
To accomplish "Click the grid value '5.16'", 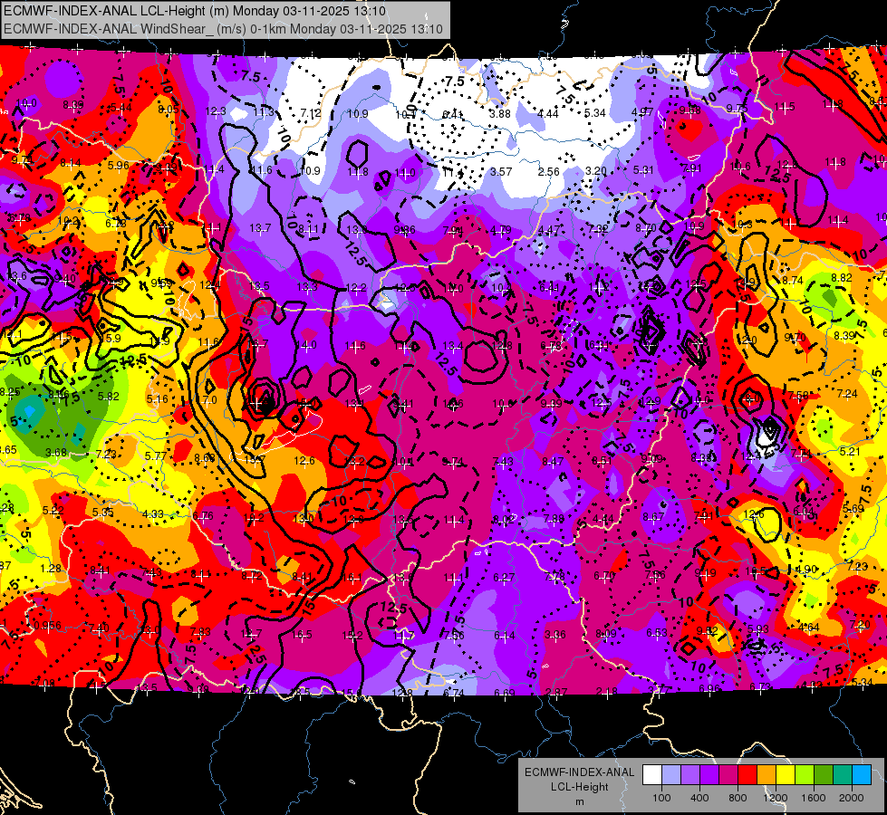I will [158, 398].
